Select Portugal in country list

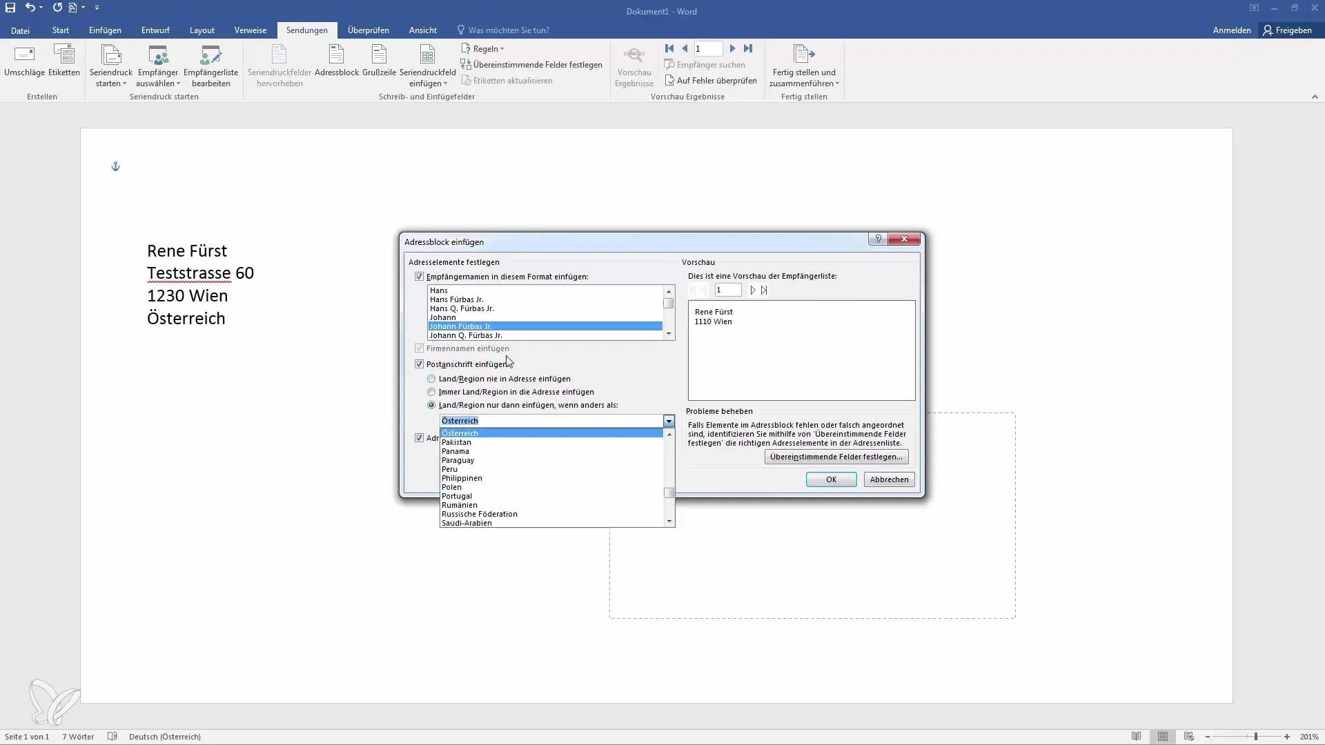(x=551, y=496)
